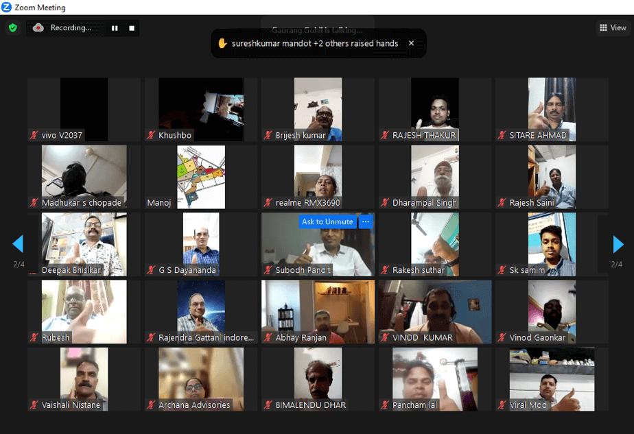Screen dimensions: 634x434
Task: Open the View layout menu
Action: pos(613,28)
